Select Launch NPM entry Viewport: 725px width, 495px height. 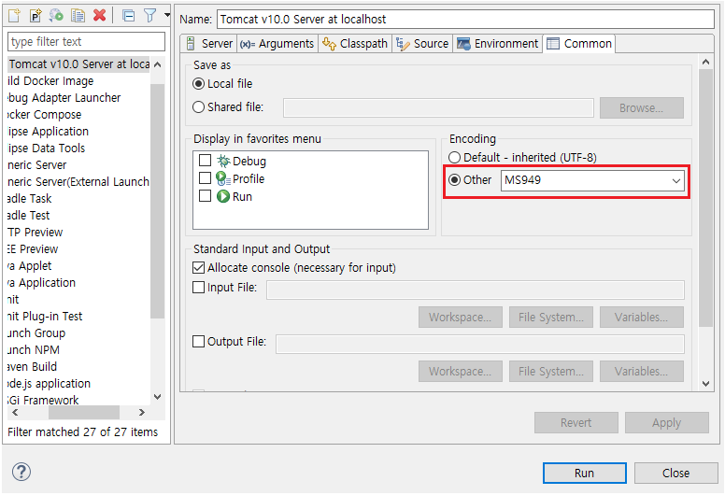34,350
